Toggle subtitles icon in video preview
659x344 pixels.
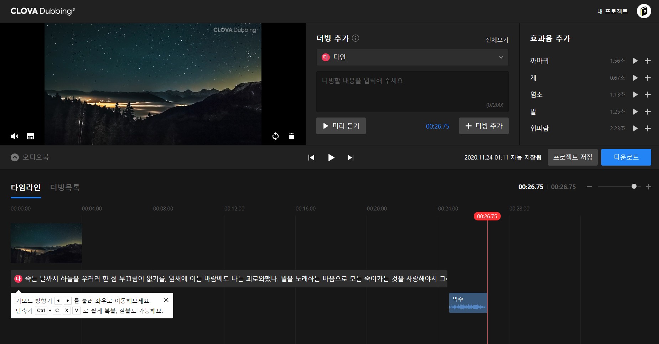pos(31,136)
